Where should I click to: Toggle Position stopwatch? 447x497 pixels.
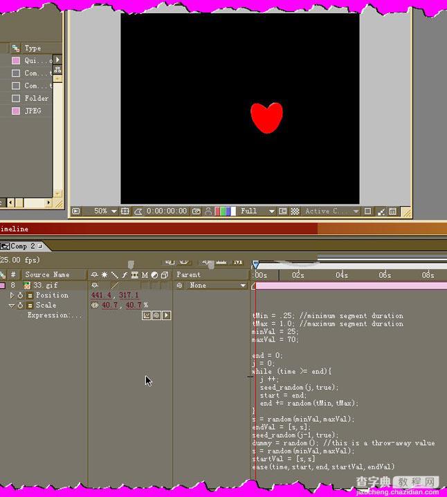tap(20, 295)
